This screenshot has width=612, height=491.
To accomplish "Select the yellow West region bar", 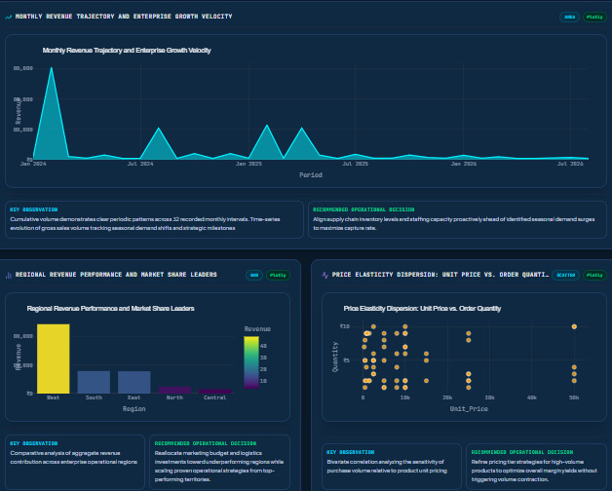I will click(x=54, y=359).
